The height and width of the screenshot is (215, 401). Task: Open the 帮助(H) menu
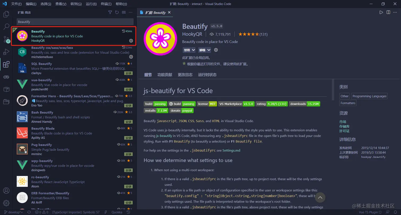tap(121, 4)
